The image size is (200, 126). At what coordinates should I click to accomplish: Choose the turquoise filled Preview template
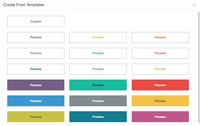[x=98, y=85]
